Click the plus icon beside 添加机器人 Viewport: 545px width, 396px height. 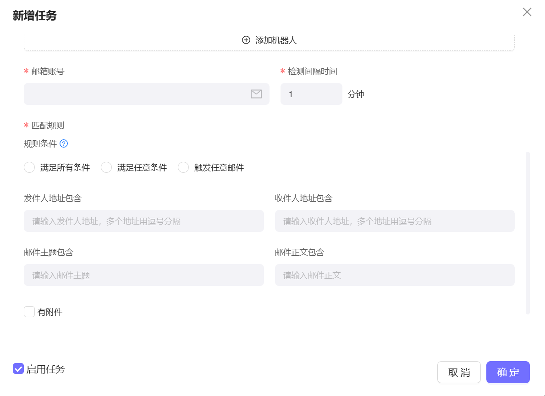[246, 40]
